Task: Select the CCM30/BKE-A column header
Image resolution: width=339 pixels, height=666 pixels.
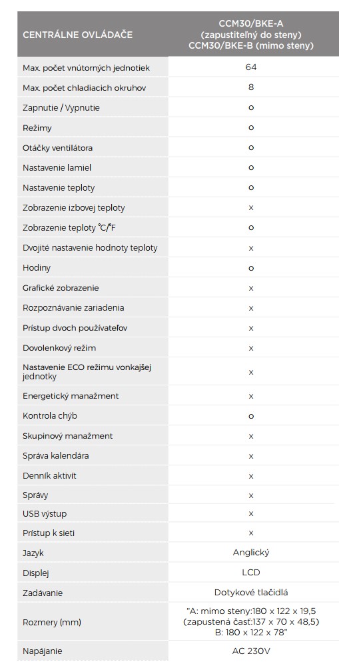Action: tap(250, 35)
